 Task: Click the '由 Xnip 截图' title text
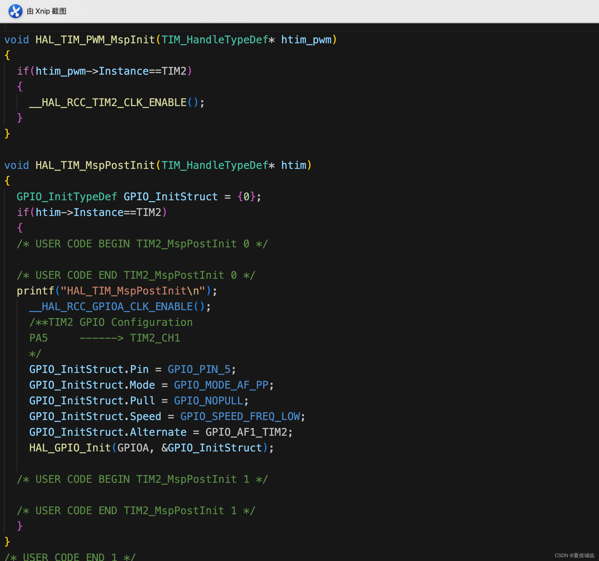pyautogui.click(x=46, y=11)
